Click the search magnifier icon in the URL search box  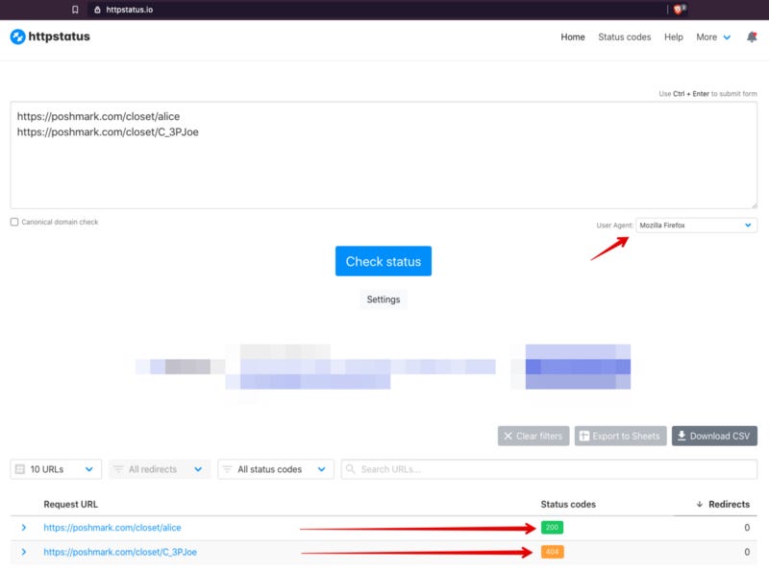coord(350,469)
